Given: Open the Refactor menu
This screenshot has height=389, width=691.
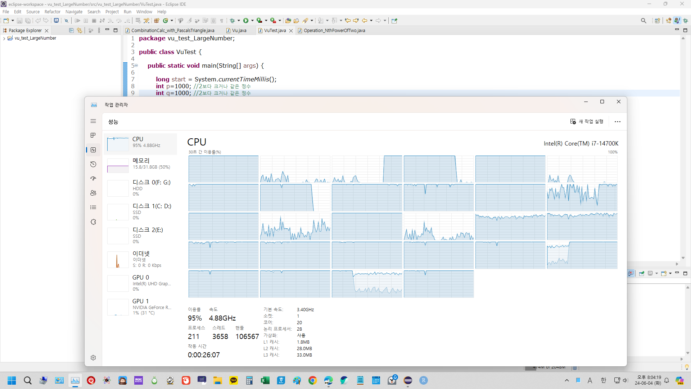Looking at the screenshot, I should click(x=52, y=12).
